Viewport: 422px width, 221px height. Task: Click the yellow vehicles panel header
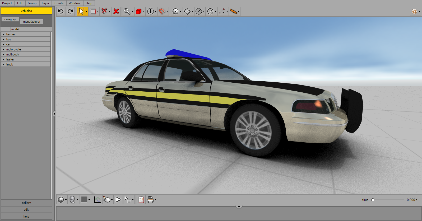click(x=26, y=11)
